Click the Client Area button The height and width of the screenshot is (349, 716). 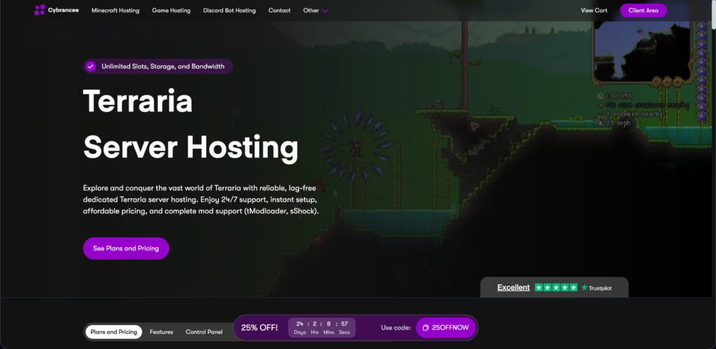pyautogui.click(x=643, y=10)
